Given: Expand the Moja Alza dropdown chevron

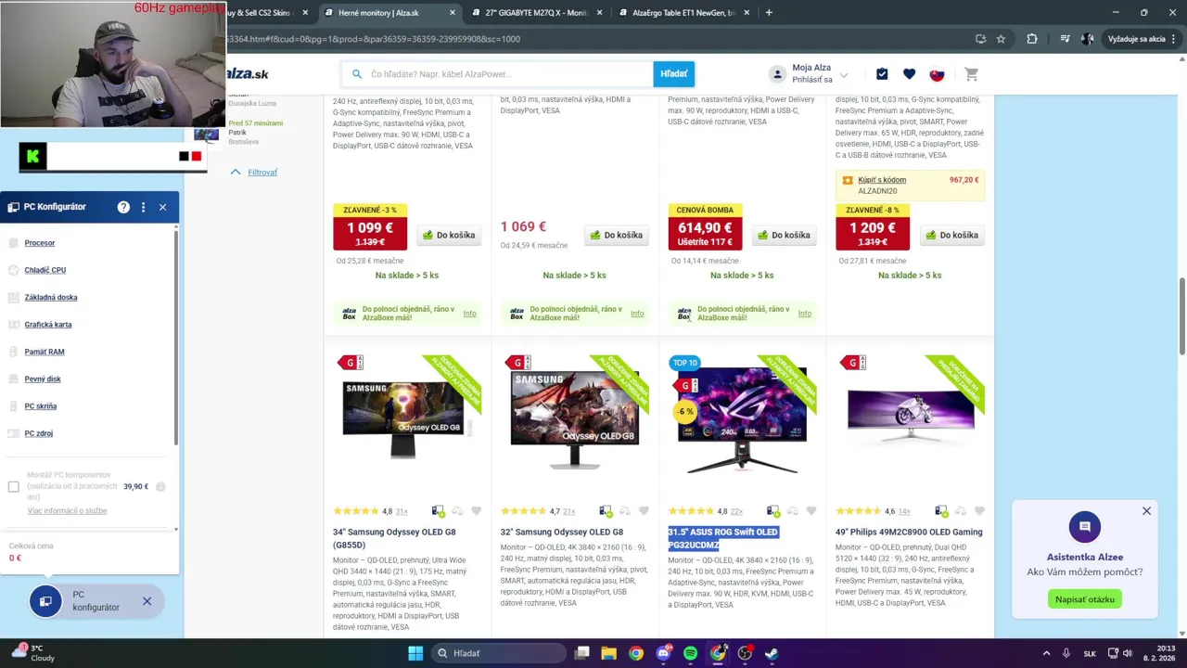Looking at the screenshot, I should click(843, 75).
